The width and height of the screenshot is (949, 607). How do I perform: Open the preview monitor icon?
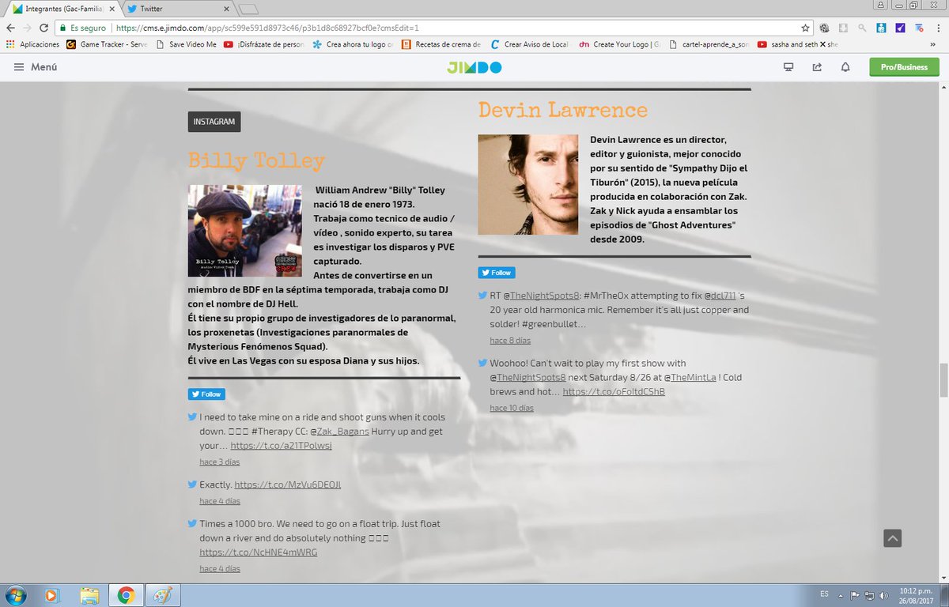[x=788, y=67]
